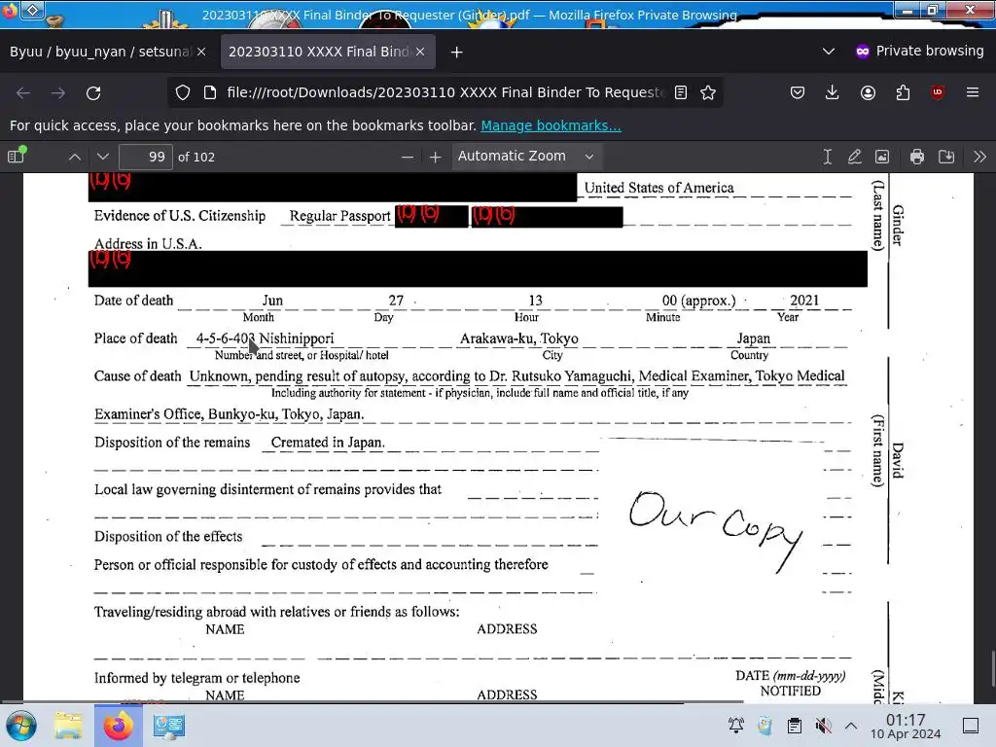Screen dimensions: 996x747
Task: Click 'Private browsing' indicator
Action: pos(920,51)
